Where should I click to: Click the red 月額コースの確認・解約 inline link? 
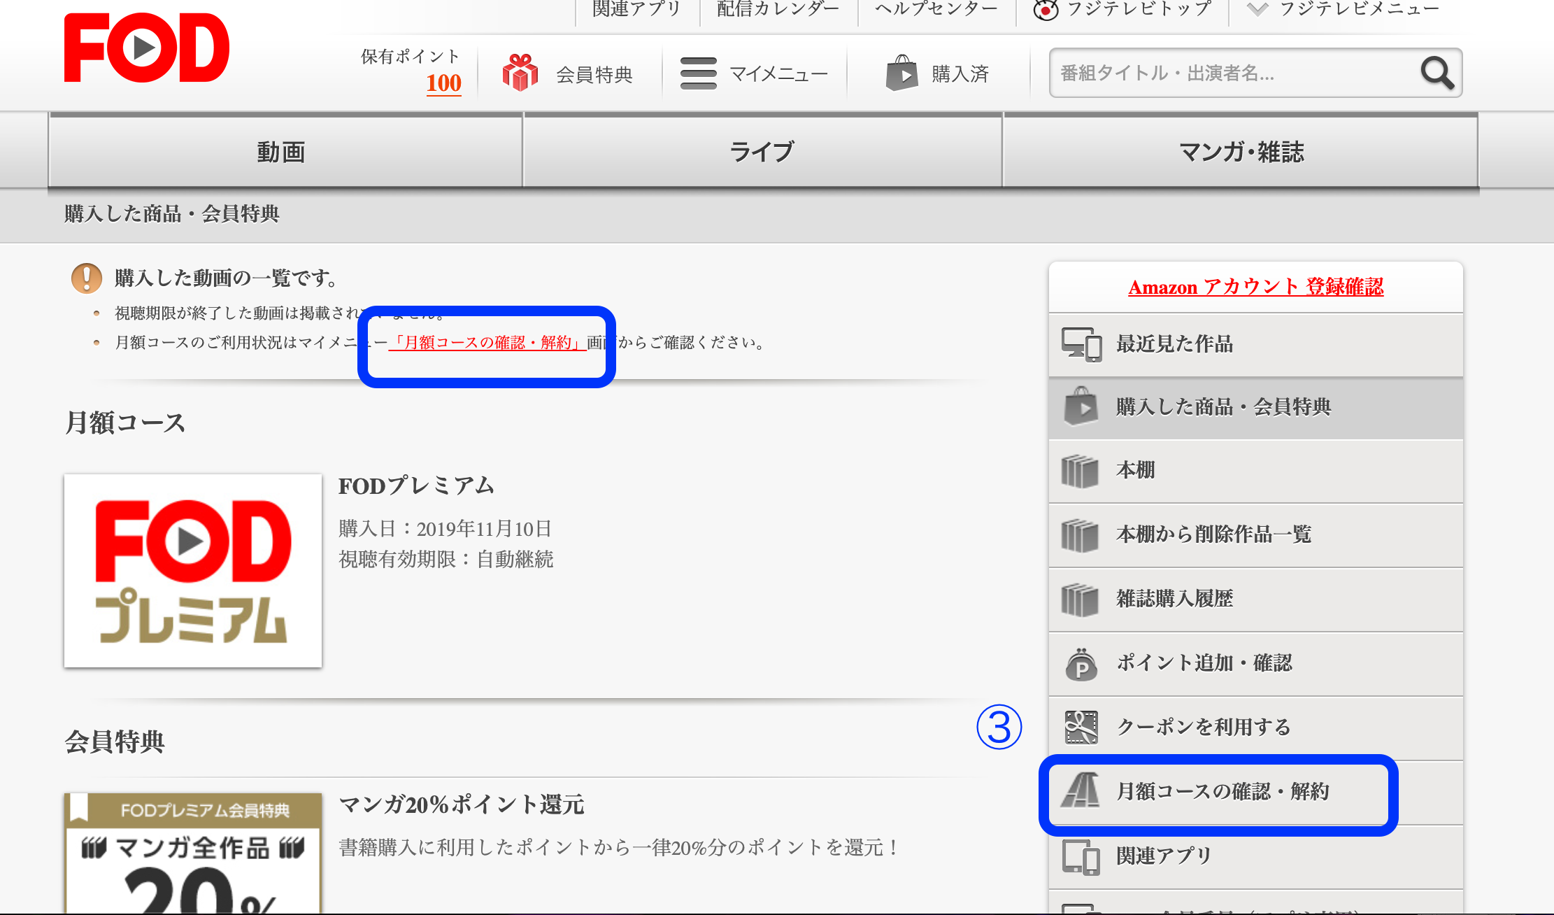click(487, 343)
